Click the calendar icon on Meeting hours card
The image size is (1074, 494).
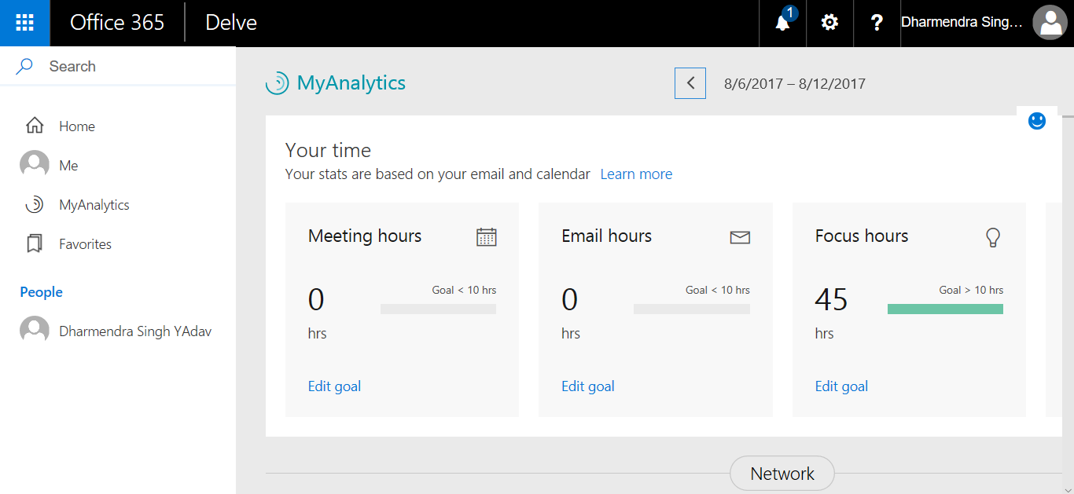pos(486,236)
